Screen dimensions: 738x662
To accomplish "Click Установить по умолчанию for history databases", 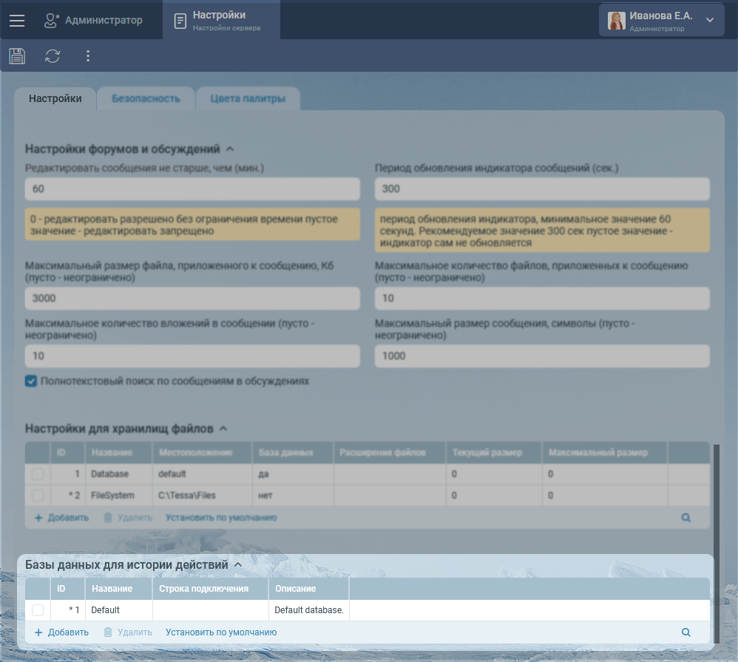I will (221, 632).
